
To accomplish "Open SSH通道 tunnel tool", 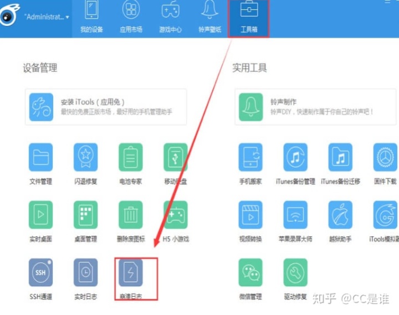I will coord(40,272).
